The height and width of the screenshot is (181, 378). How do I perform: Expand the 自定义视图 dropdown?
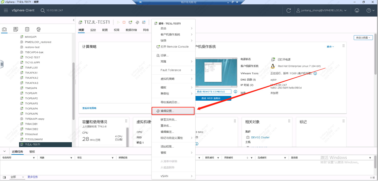(x=363, y=38)
